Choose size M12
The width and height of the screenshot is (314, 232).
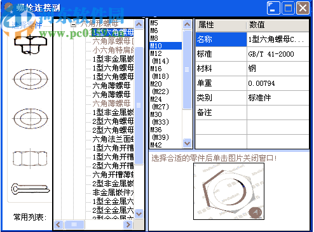pyautogui.click(x=156, y=53)
